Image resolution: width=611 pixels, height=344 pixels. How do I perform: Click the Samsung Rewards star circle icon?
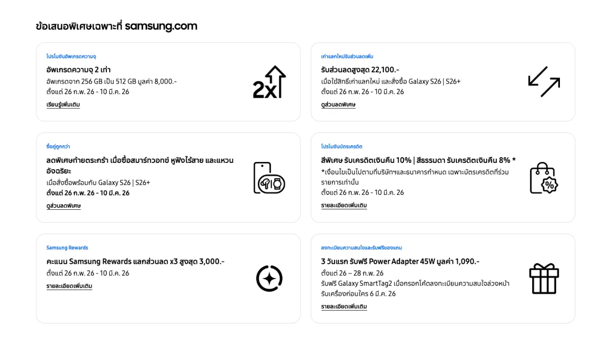coord(269,279)
